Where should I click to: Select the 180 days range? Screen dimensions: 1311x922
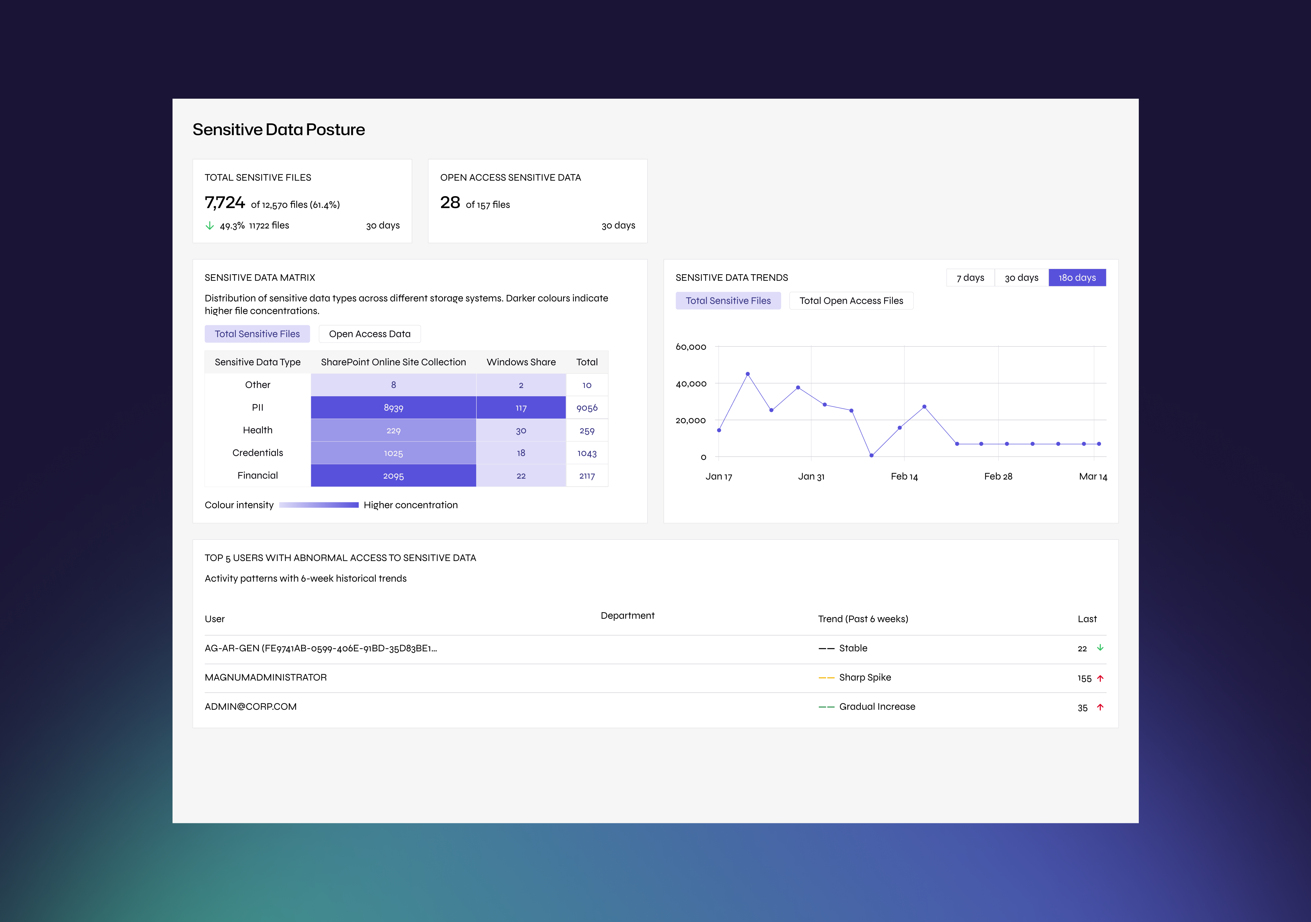[x=1077, y=277]
